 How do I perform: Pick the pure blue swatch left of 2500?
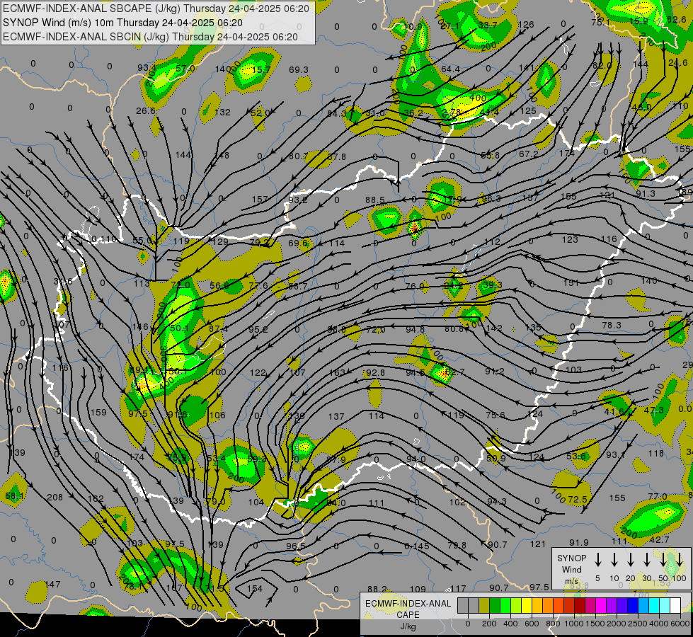pos(632,606)
